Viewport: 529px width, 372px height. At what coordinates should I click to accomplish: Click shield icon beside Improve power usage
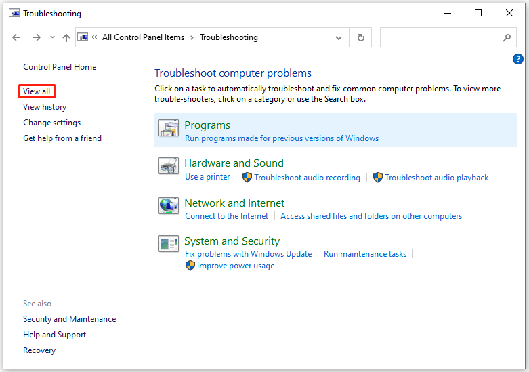pos(190,266)
